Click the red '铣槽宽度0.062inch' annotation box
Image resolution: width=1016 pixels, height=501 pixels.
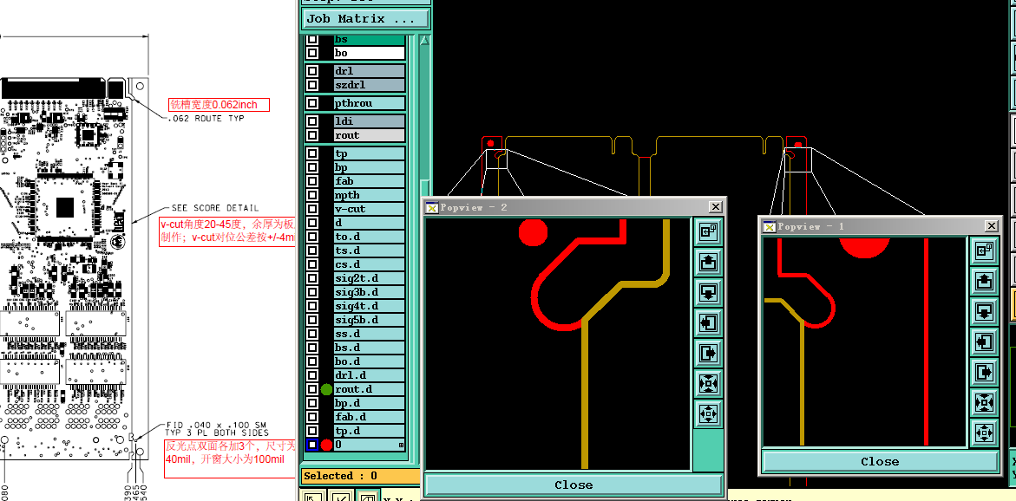pos(219,105)
